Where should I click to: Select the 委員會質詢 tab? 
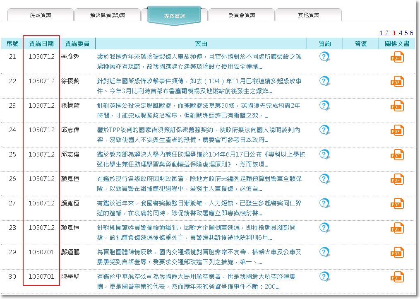[x=242, y=15]
